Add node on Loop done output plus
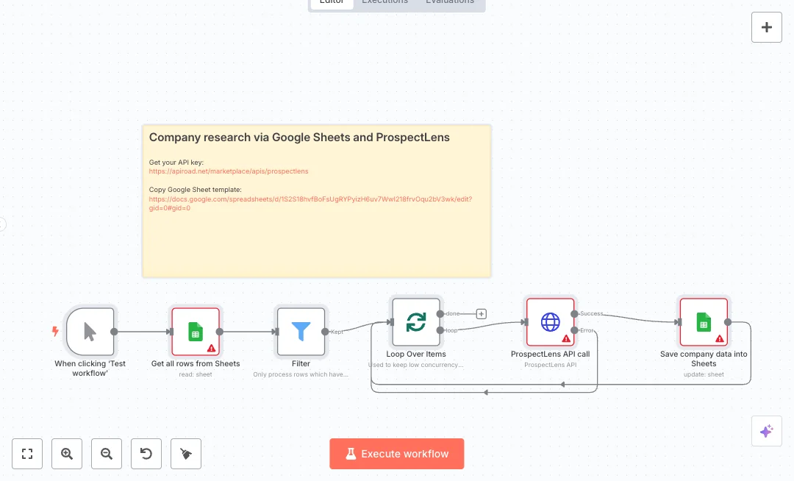 point(482,314)
